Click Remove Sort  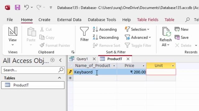click(x=106, y=45)
